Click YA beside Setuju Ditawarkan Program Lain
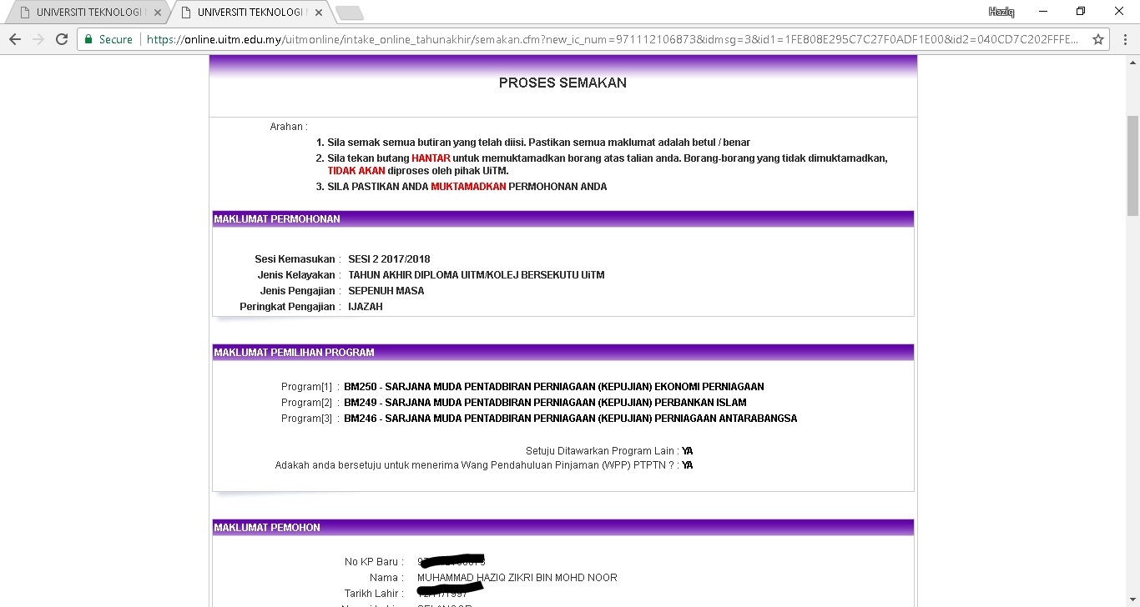Screen dimensions: 1140x607 pyautogui.click(x=688, y=451)
